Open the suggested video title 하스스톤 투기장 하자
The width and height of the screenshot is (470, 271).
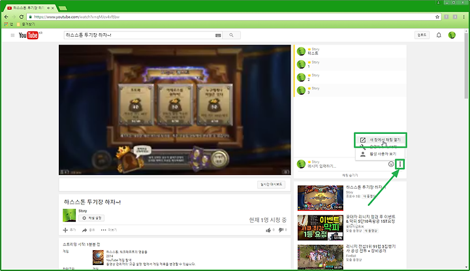(x=366, y=187)
